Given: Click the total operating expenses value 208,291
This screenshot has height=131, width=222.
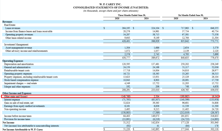Looking at the screenshot, I should coord(126,90).
